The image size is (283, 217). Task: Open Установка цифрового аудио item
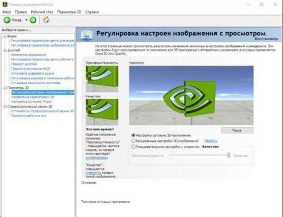tap(33, 74)
